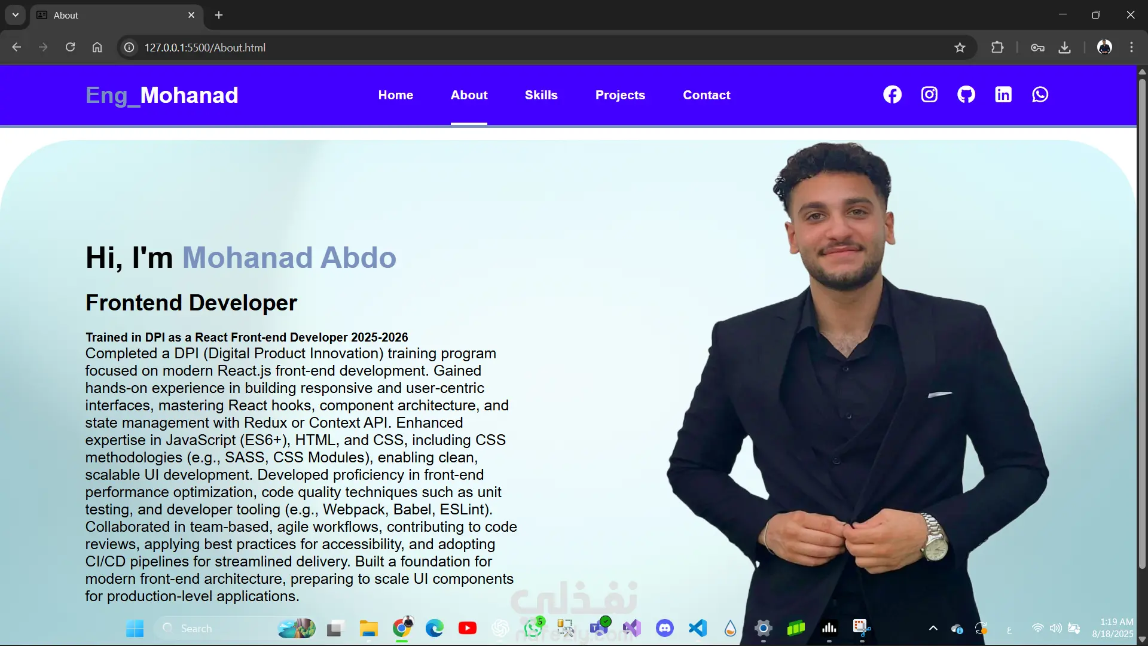Open the browser extensions puzzle icon
The image size is (1148, 646).
pos(997,48)
